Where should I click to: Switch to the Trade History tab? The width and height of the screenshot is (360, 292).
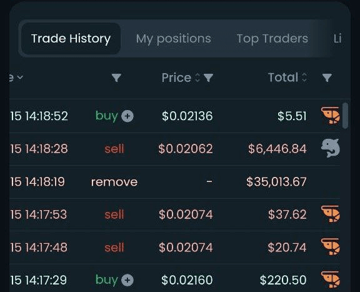coord(71,39)
